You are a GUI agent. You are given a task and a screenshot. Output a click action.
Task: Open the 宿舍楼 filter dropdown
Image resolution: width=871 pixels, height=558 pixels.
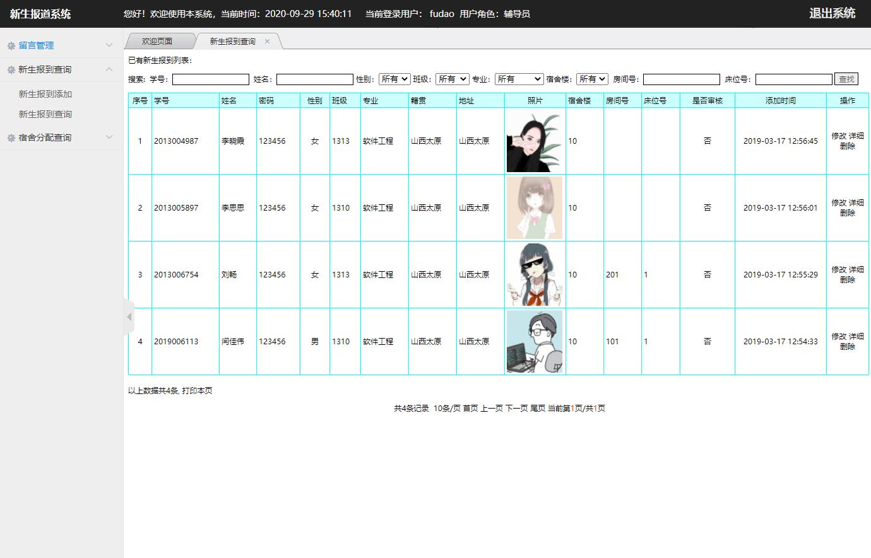click(x=591, y=79)
